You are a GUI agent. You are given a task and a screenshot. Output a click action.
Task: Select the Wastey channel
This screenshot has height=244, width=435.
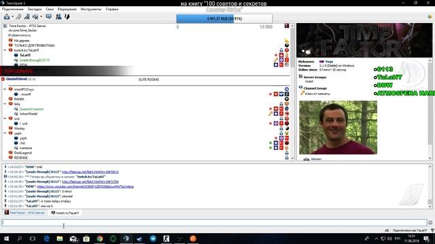[x=20, y=128]
